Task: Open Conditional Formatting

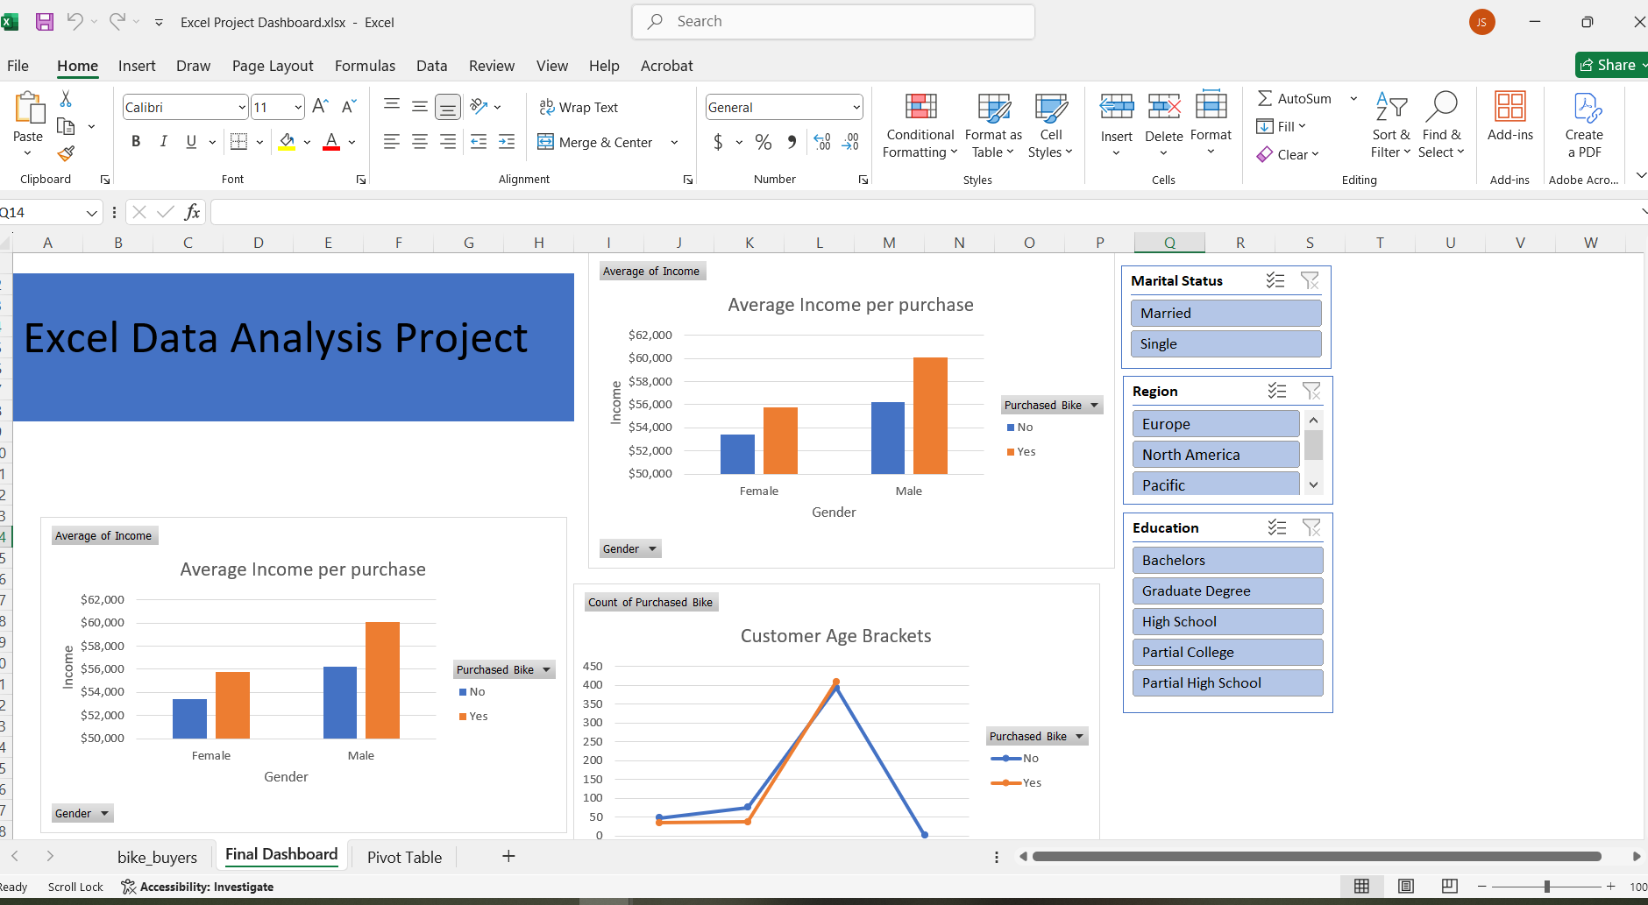Action: [x=920, y=125]
